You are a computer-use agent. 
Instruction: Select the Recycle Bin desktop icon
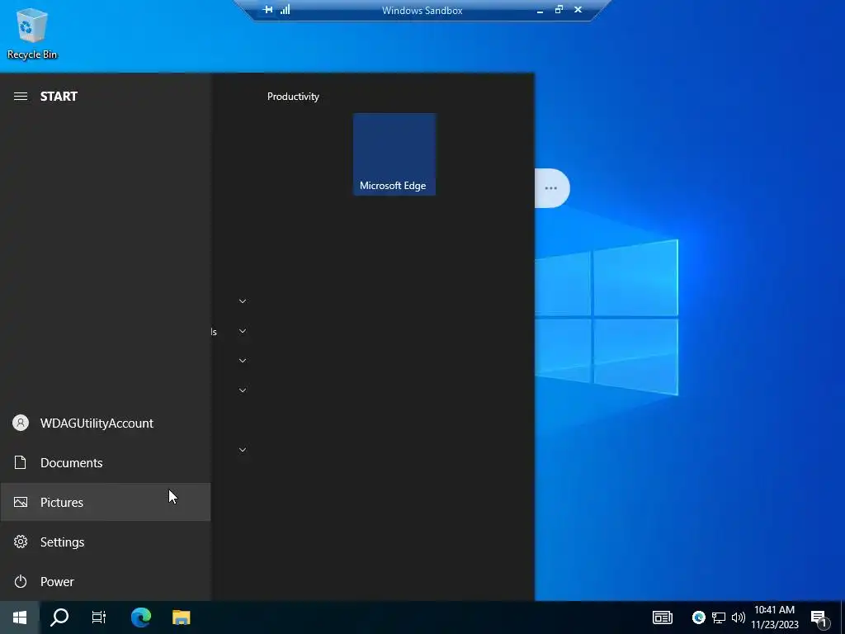point(32,33)
